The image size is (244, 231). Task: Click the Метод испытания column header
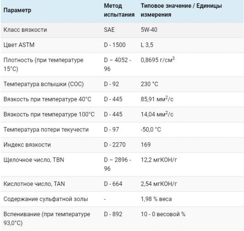click(119, 10)
